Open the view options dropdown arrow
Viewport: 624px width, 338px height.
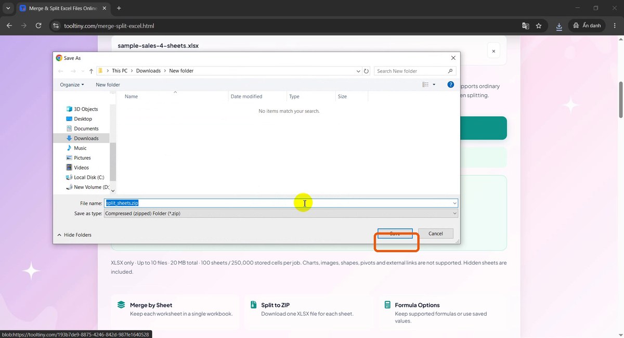point(434,84)
